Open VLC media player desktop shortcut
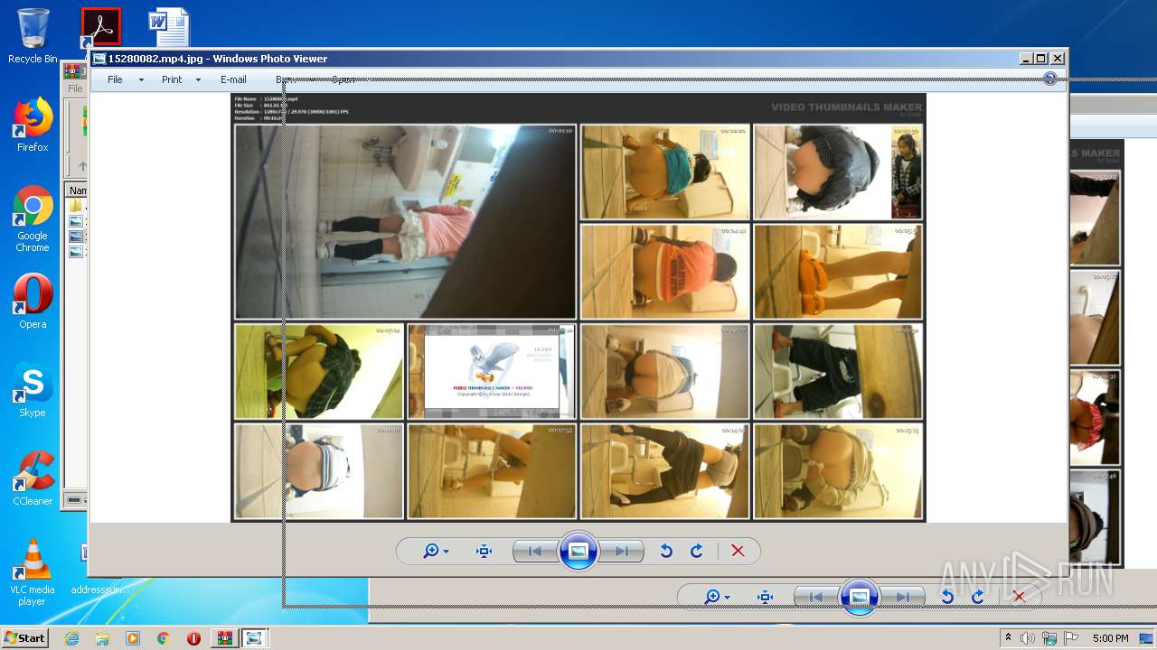This screenshot has height=650, width=1157. coord(33,572)
